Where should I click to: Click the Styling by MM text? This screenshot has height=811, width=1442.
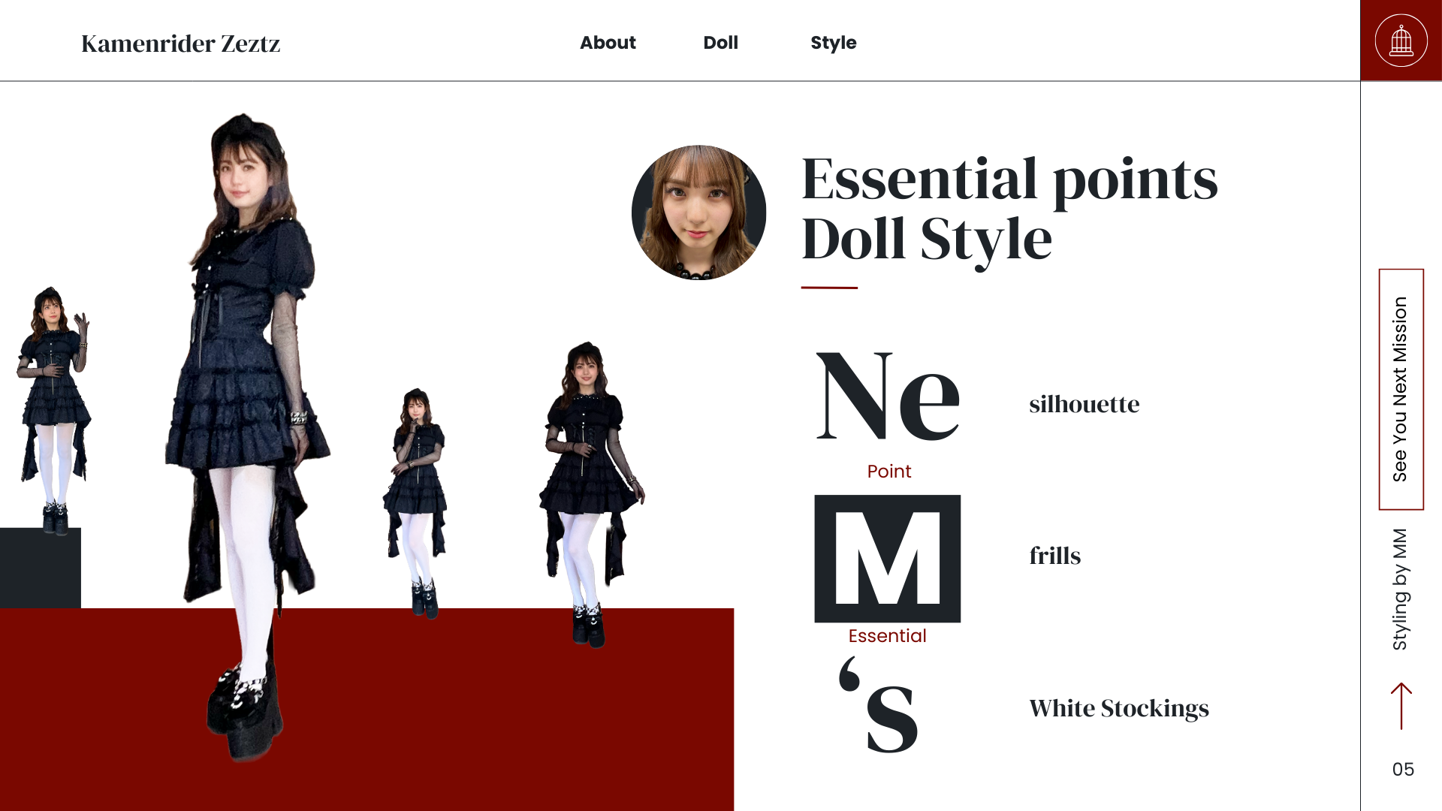tap(1400, 589)
